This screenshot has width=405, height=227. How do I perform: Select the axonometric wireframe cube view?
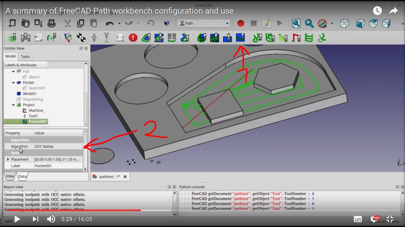[344, 23]
